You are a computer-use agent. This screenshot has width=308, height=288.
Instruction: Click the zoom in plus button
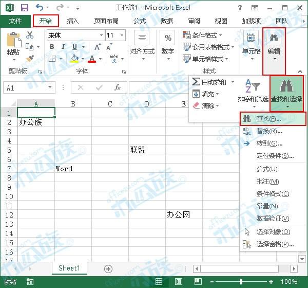coord(271,282)
